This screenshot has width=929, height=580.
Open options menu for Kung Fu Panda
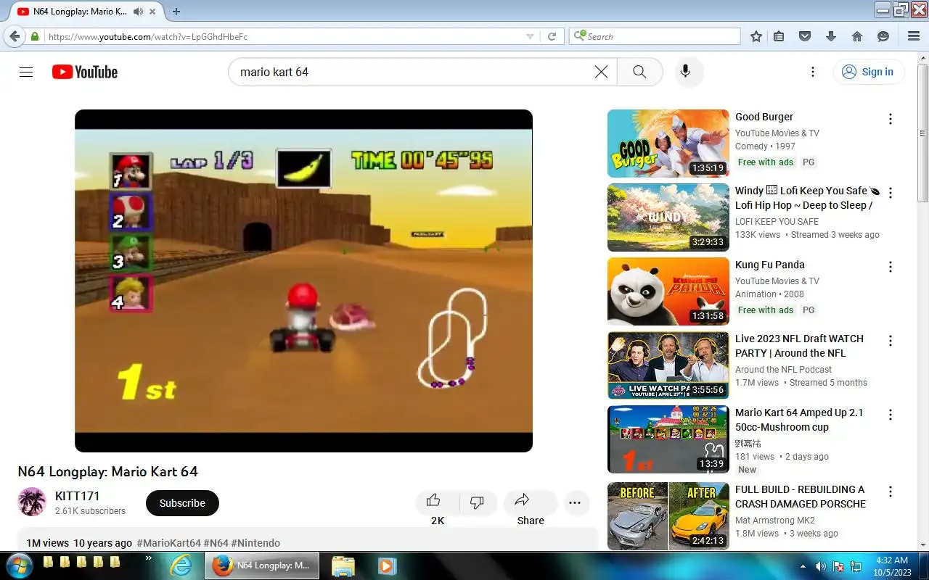point(891,267)
